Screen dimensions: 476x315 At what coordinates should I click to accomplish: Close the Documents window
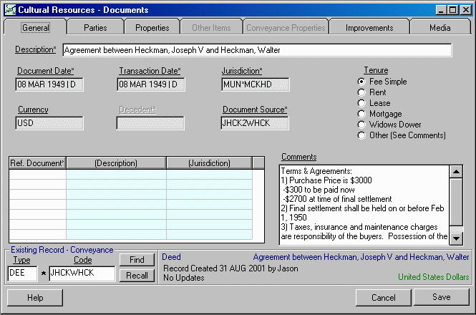click(x=466, y=10)
